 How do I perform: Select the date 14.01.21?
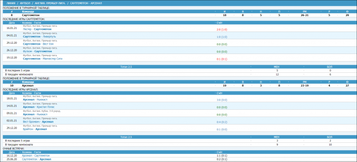pyautogui.click(x=12, y=106)
